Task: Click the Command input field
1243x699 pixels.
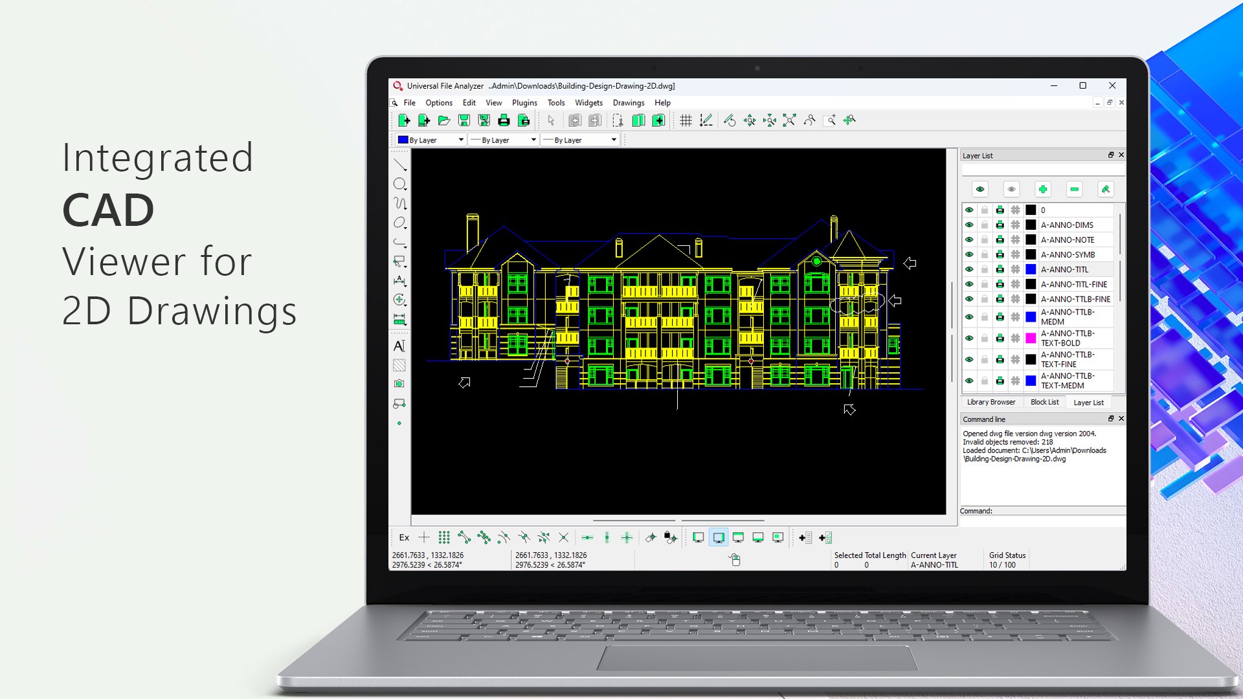Action: point(1059,511)
